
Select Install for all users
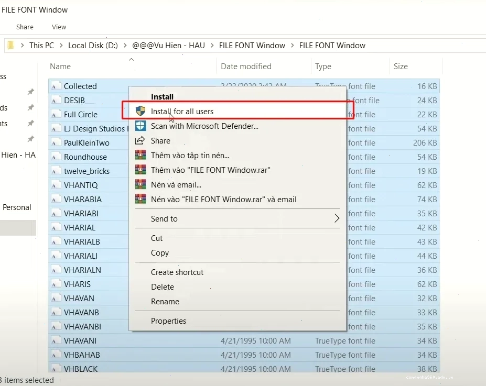coord(237,112)
